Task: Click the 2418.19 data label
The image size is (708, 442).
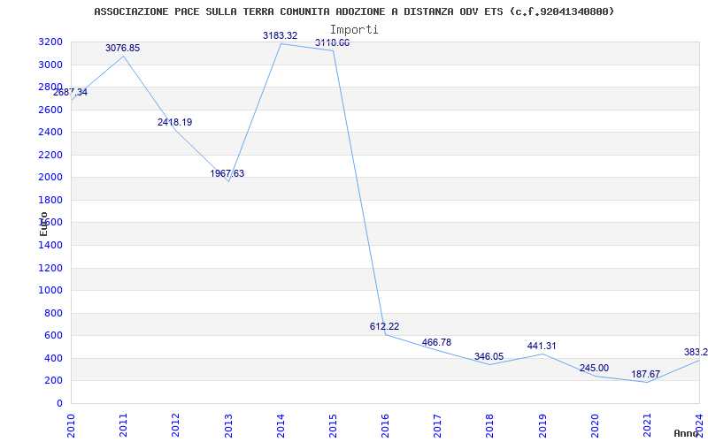Action: (174, 122)
